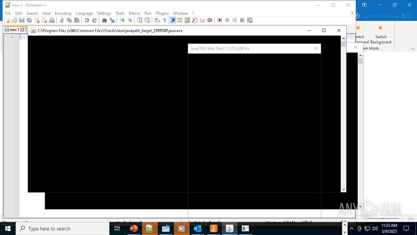Screen dimensions: 417x235
Task: Click the user-defined language toolbar icon
Action: (x=180, y=20)
